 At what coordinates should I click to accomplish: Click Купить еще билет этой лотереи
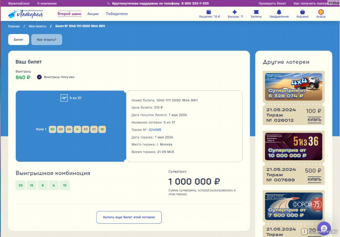(129, 217)
